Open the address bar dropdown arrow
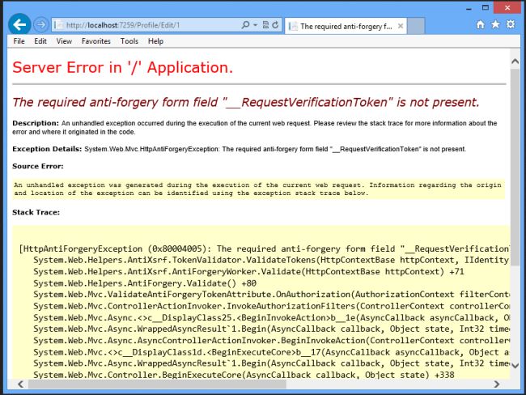Viewport: 526px width, 395px height. coord(255,25)
